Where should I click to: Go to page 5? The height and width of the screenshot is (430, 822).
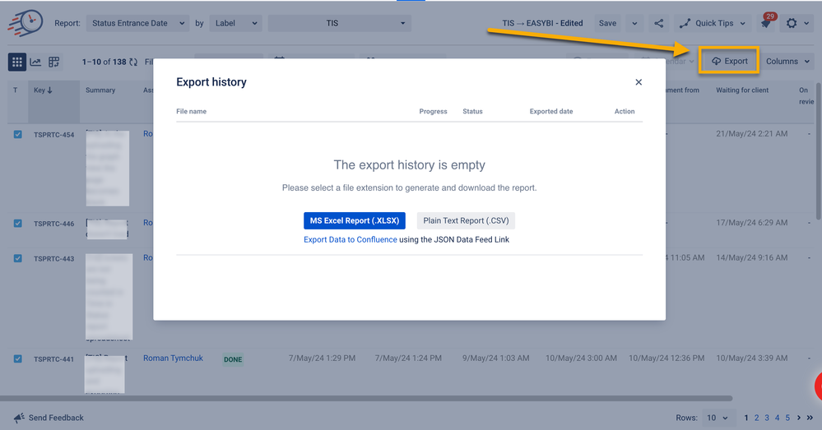(x=787, y=418)
